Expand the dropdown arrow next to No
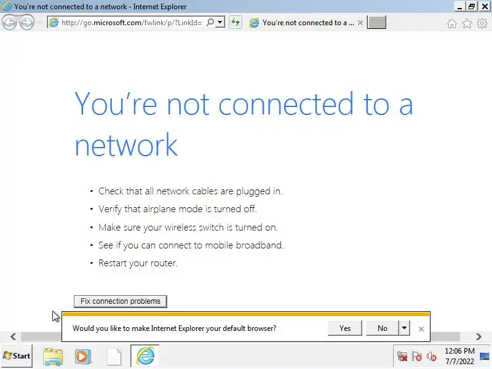 404,328
